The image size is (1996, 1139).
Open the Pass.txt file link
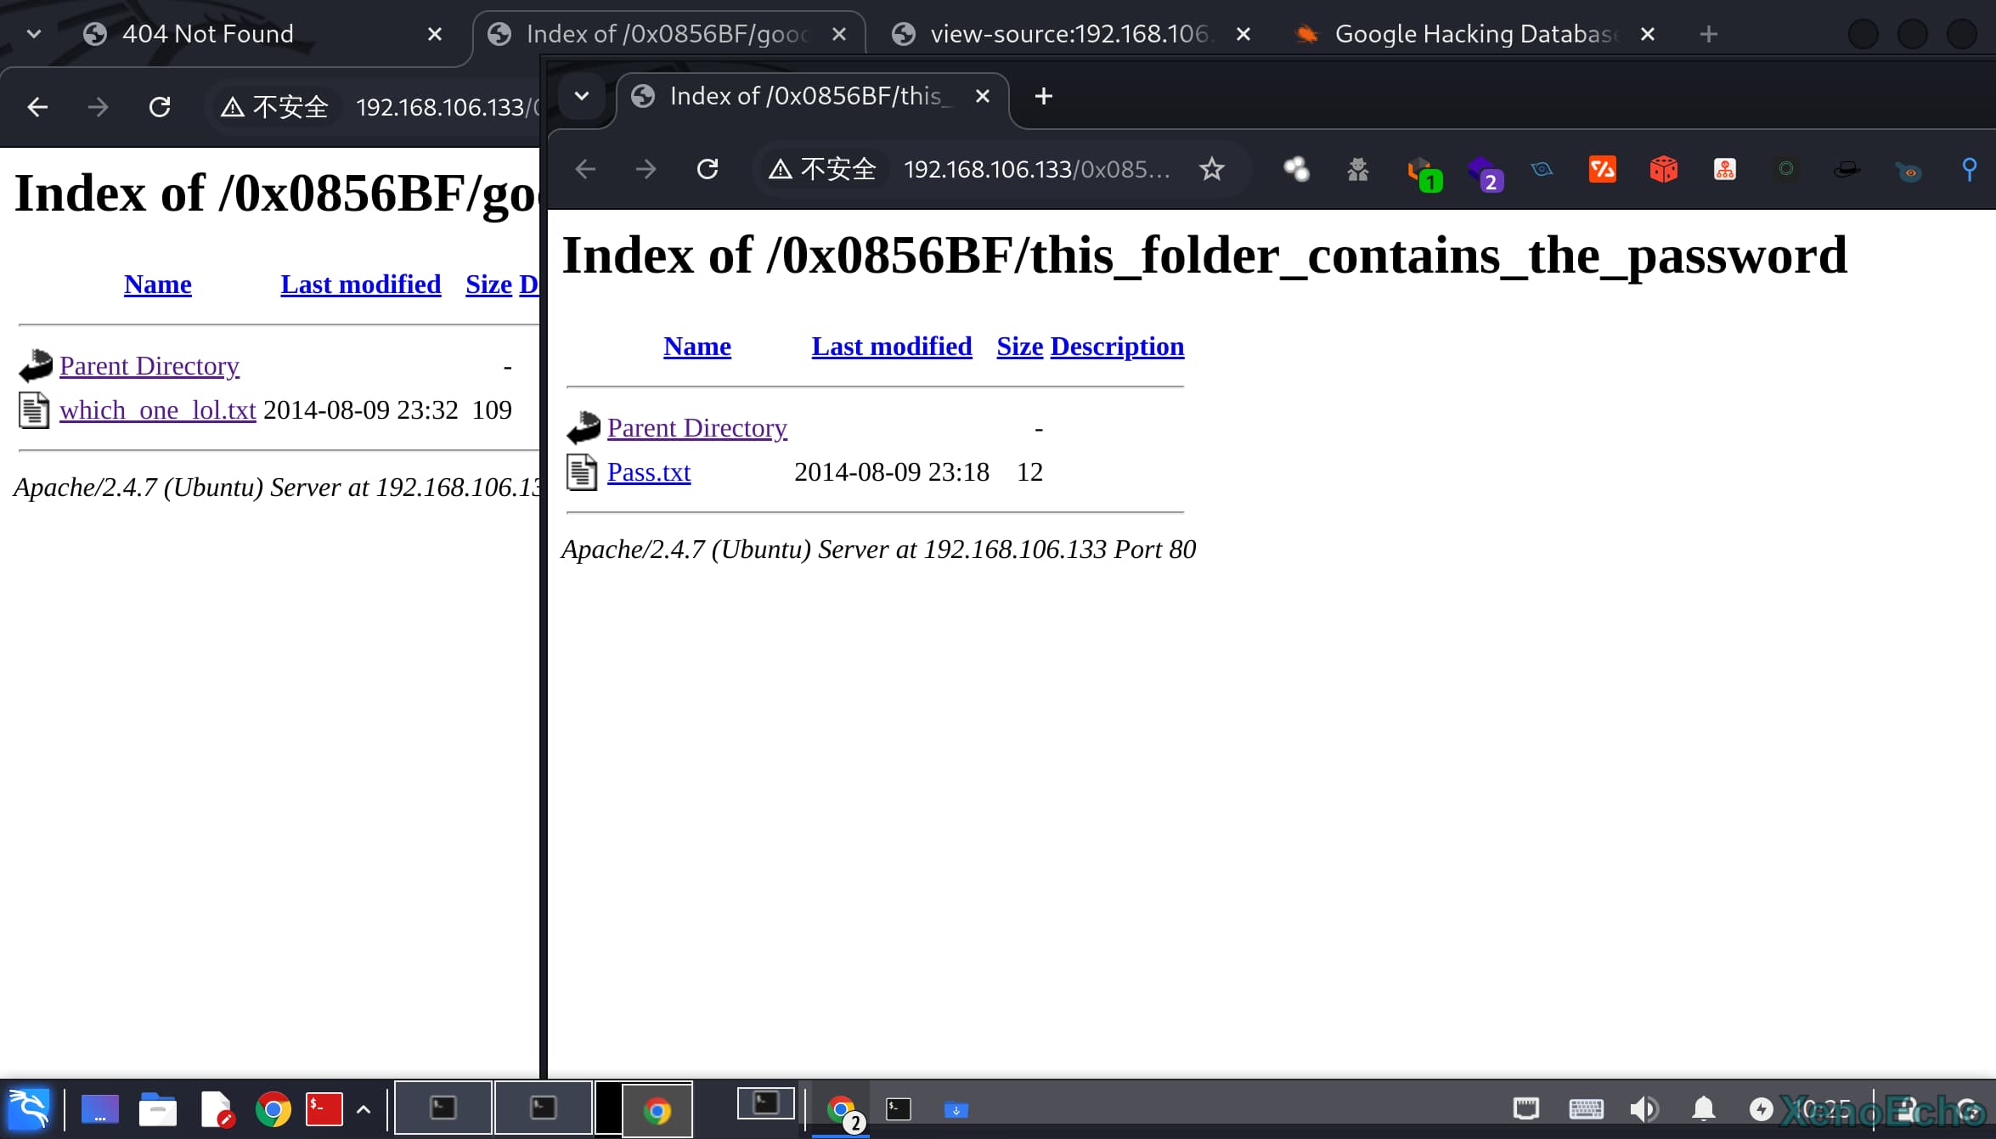point(648,472)
